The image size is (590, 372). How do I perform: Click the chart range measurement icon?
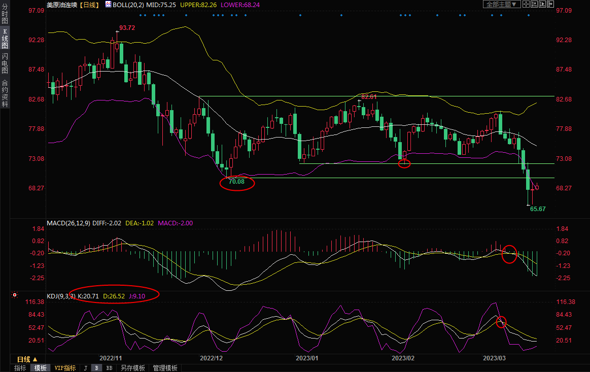534,4
